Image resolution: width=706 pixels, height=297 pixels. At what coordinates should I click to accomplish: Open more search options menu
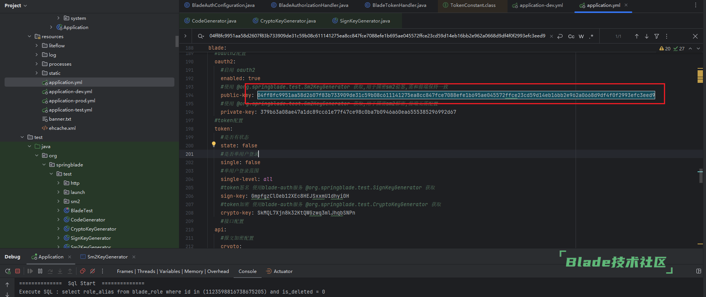[x=667, y=36]
